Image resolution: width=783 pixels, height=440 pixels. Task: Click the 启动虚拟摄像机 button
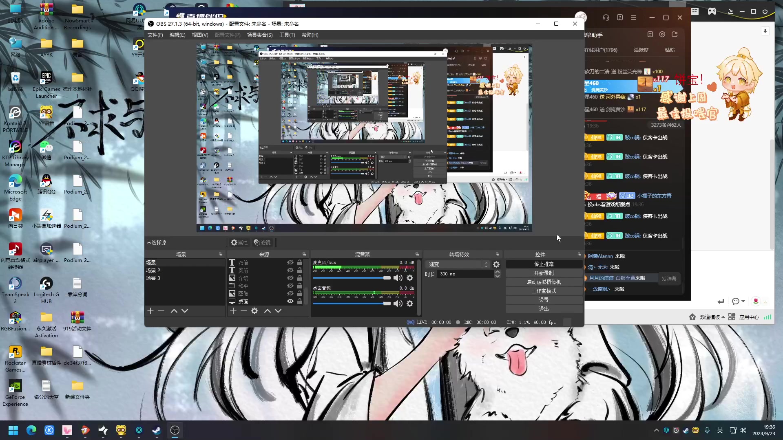tap(544, 282)
